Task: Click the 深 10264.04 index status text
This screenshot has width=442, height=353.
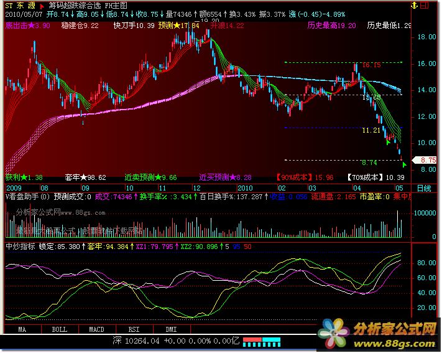Action: (x=137, y=341)
